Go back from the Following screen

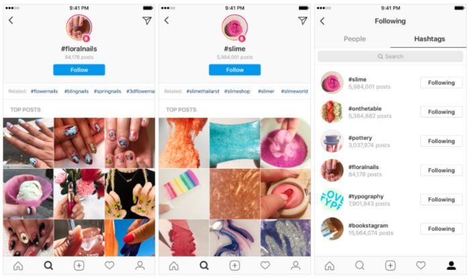point(322,21)
